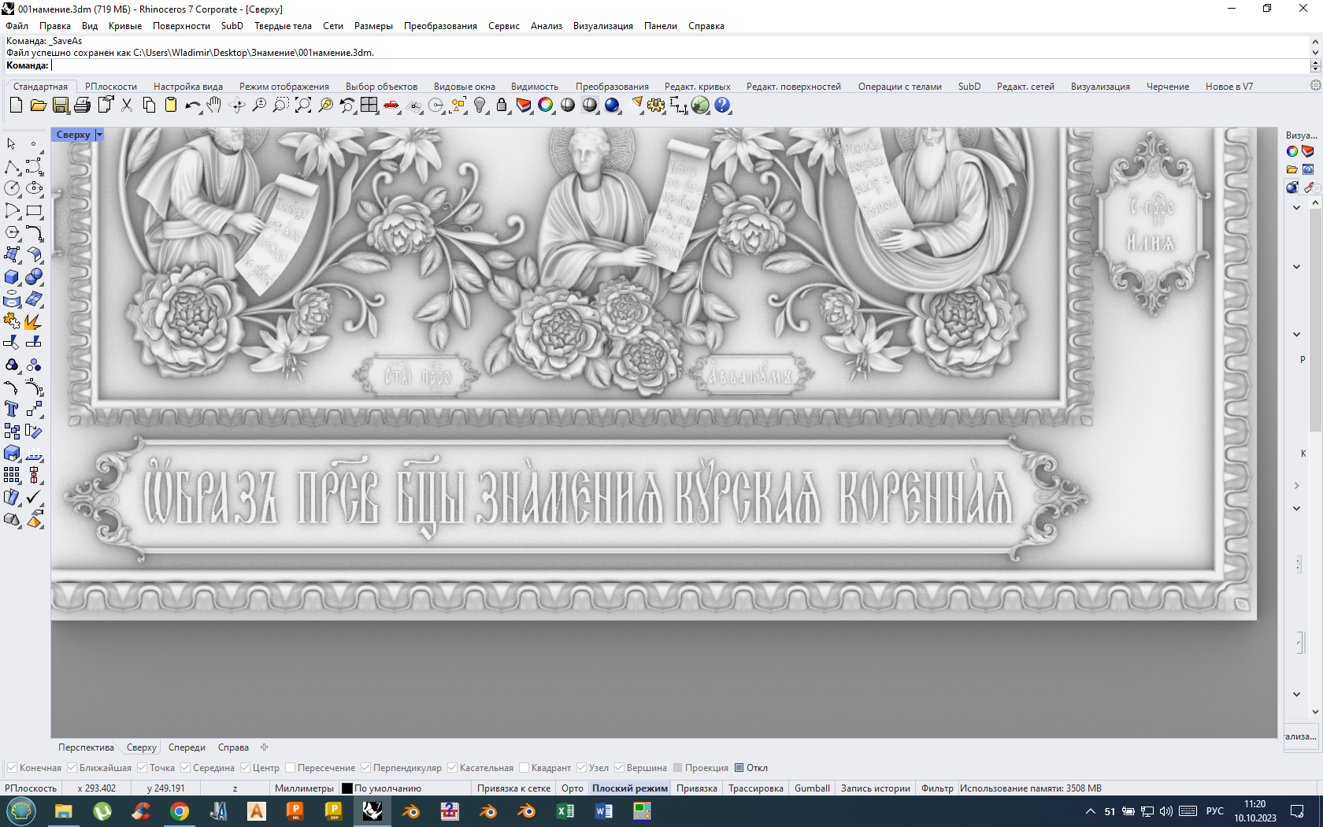Screen dimensions: 1323x827
Task: Click Запись истории in status bar
Action: click(x=875, y=788)
